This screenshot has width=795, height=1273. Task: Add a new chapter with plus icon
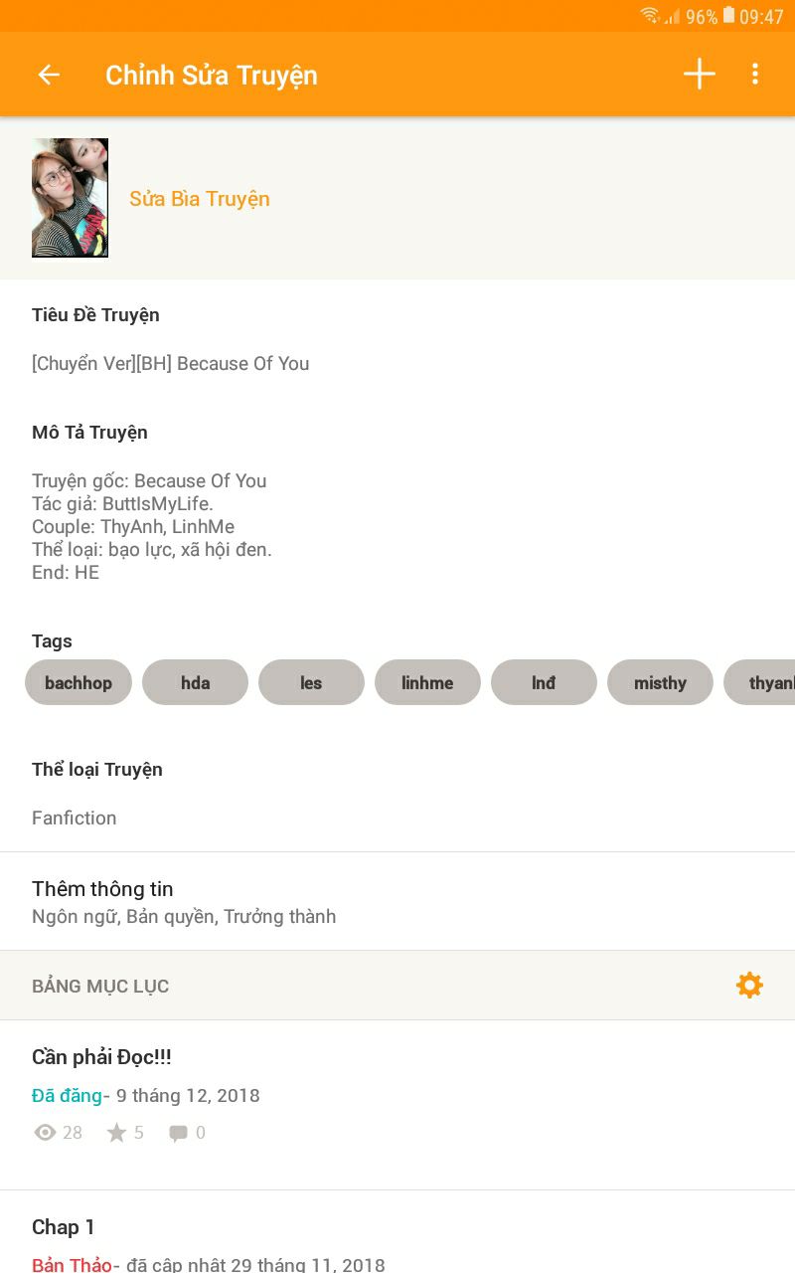pyautogui.click(x=700, y=74)
